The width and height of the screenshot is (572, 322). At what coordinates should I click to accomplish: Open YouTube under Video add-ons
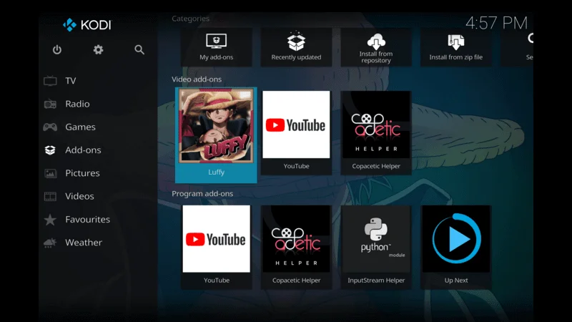click(x=296, y=130)
